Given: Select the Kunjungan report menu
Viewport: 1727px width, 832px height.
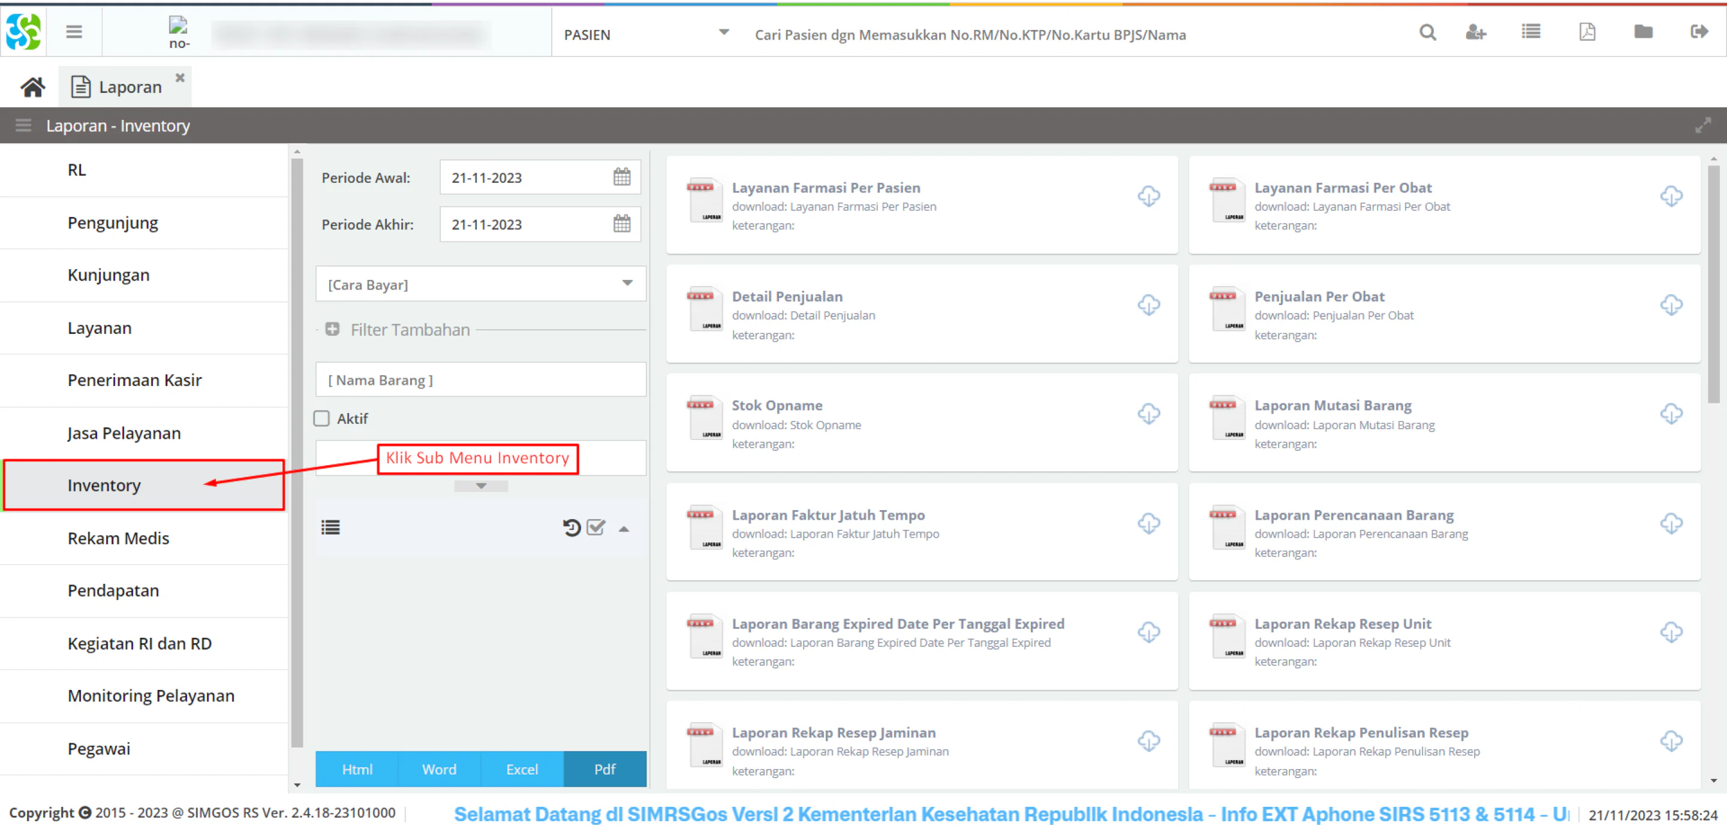Looking at the screenshot, I should pos(144,275).
